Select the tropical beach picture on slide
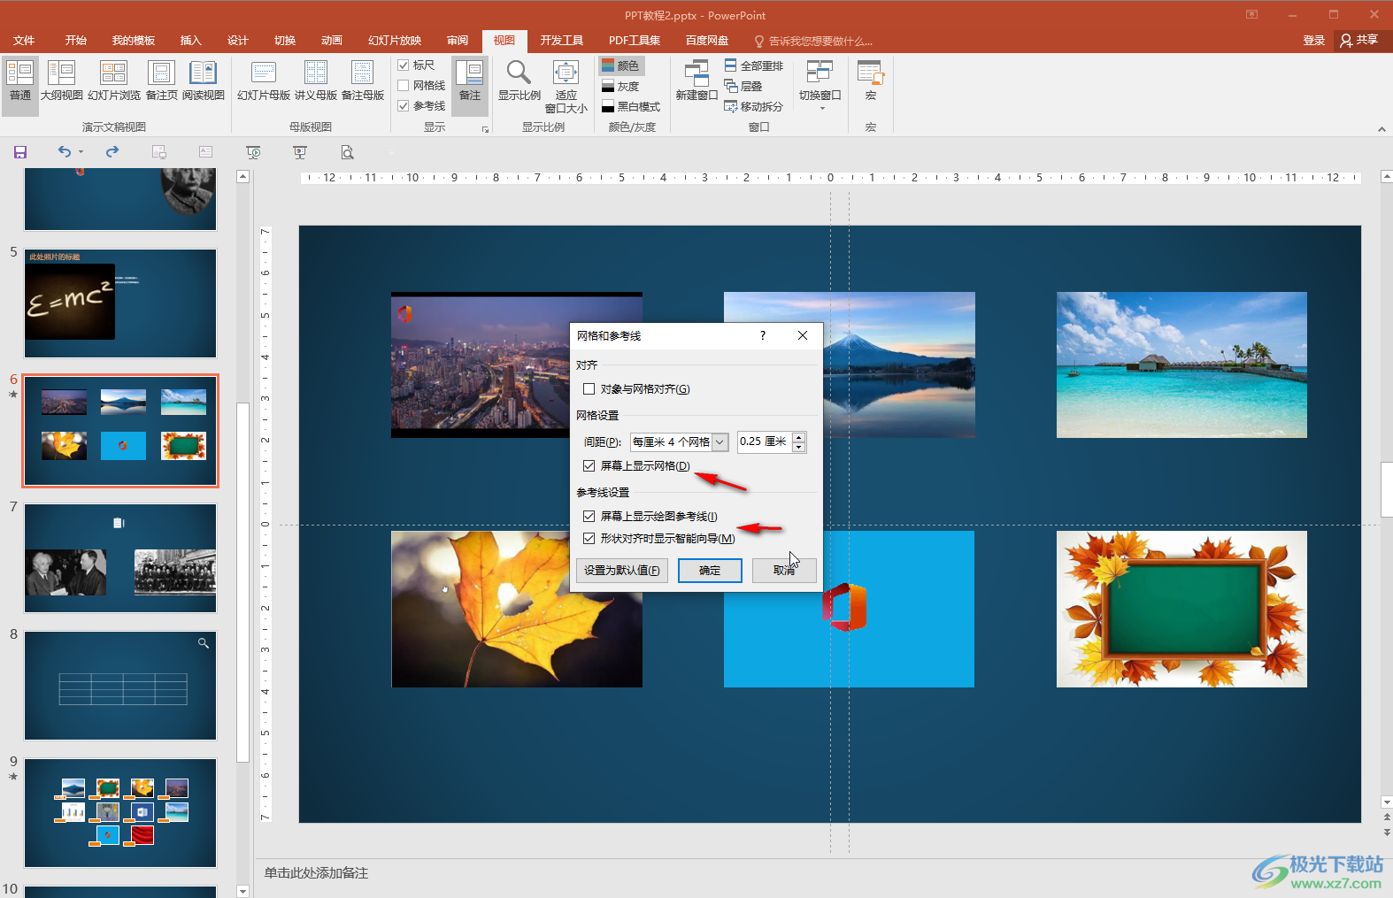The height and width of the screenshot is (898, 1393). point(1181,365)
